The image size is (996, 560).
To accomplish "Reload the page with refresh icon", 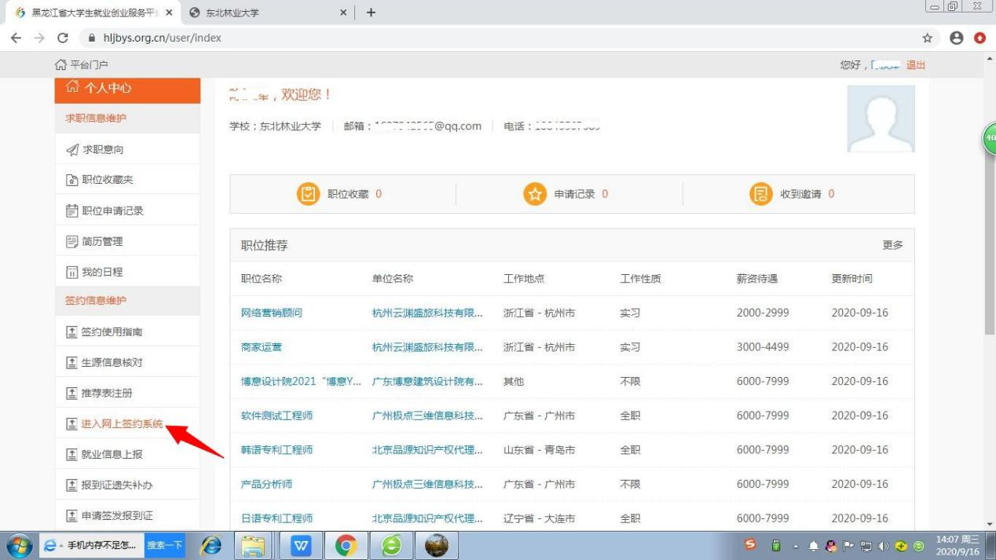I will (x=64, y=38).
